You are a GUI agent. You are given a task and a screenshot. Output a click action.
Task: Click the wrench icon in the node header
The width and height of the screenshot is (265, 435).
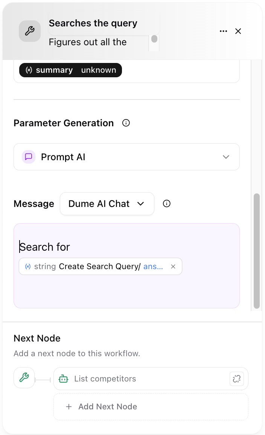point(29,31)
